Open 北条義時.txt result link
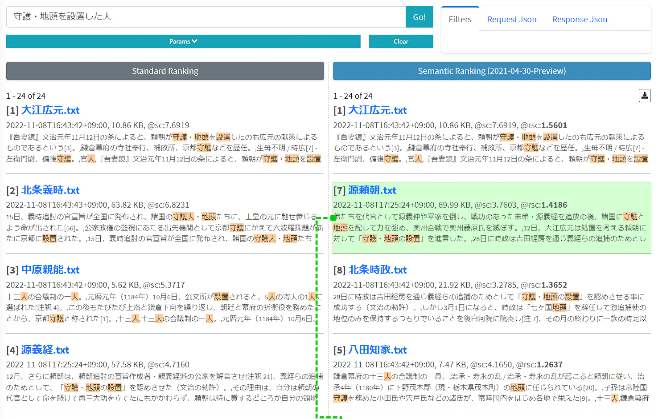Viewport: 658px width, 419px height. coord(50,190)
